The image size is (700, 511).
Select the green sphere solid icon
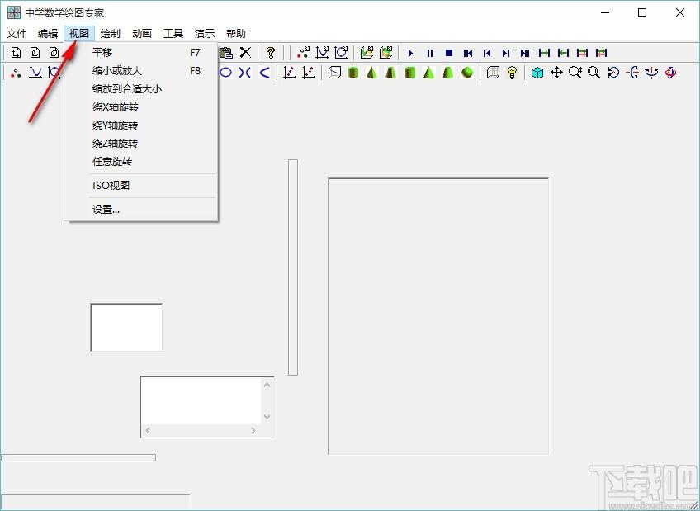[467, 73]
